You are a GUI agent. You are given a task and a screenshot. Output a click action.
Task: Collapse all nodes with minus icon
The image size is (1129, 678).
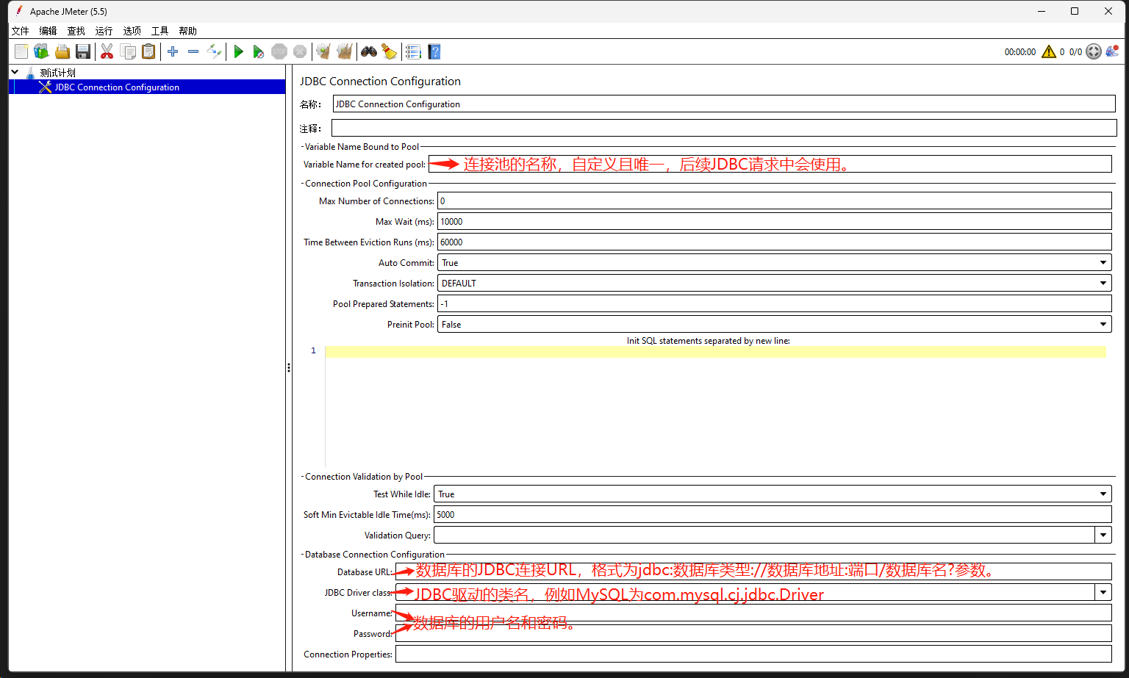point(193,51)
